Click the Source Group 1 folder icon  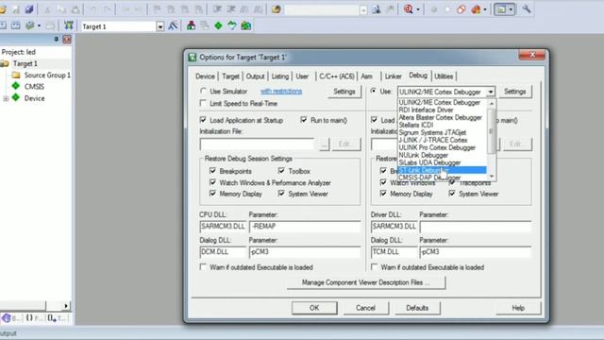pyautogui.click(x=16, y=75)
